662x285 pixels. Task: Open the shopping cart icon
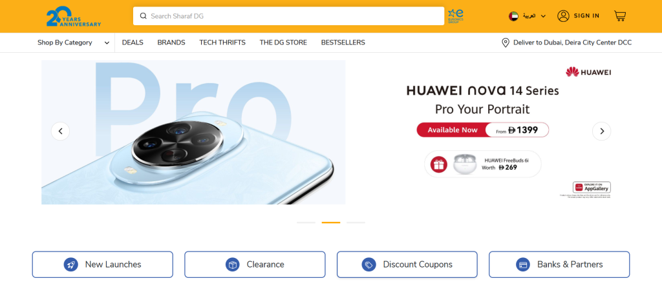pyautogui.click(x=619, y=16)
